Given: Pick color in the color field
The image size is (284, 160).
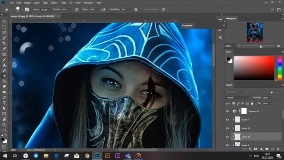Looking at the screenshot, I should [254, 68].
